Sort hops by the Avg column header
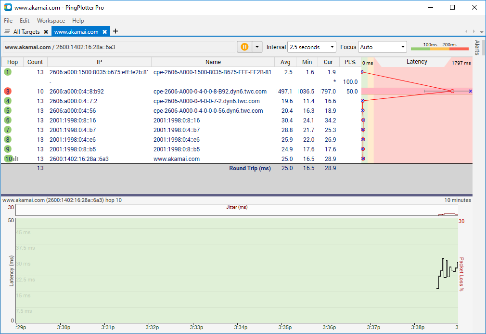The width and height of the screenshot is (486, 334). pyautogui.click(x=285, y=62)
